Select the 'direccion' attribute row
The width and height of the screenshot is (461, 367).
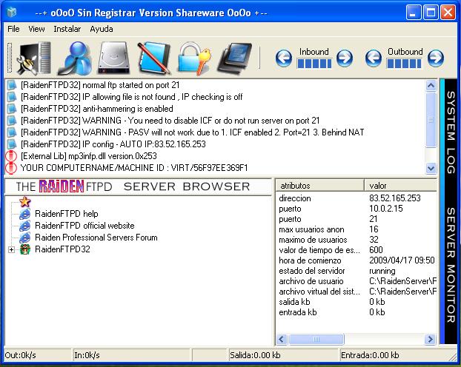[356, 198]
